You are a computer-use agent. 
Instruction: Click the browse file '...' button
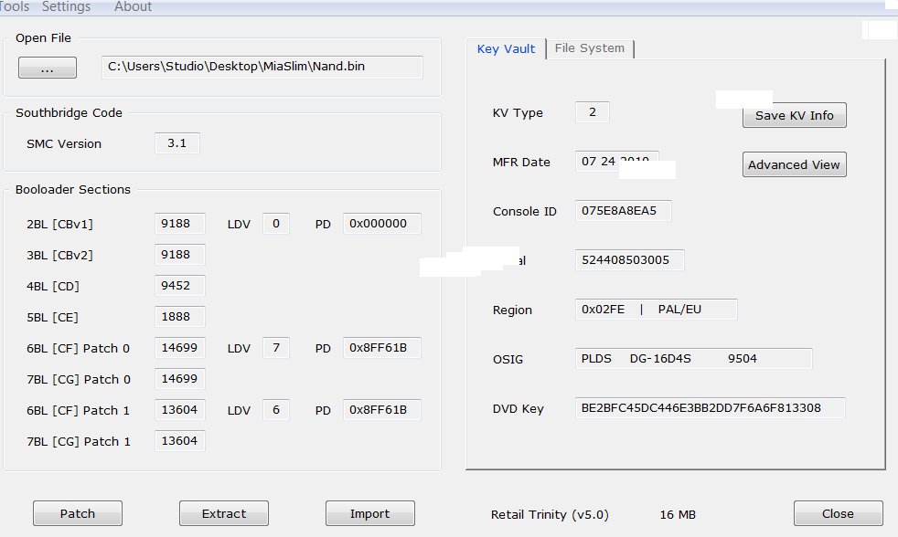point(47,68)
